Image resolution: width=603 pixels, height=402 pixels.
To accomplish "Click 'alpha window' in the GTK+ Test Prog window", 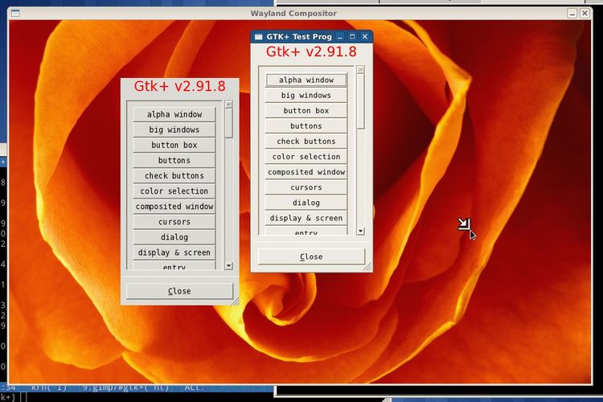I will 306,80.
